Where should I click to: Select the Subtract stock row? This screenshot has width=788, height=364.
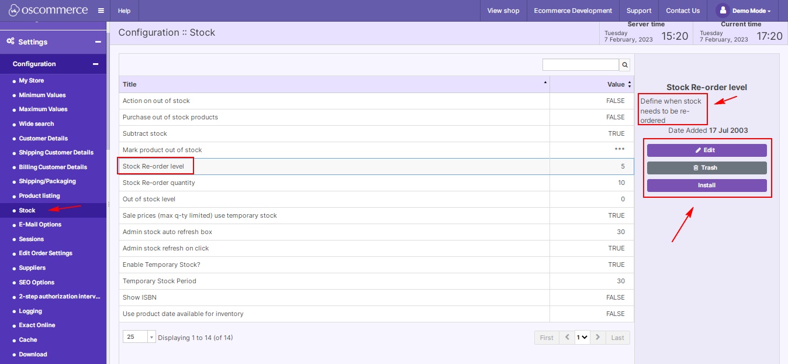tap(376, 133)
